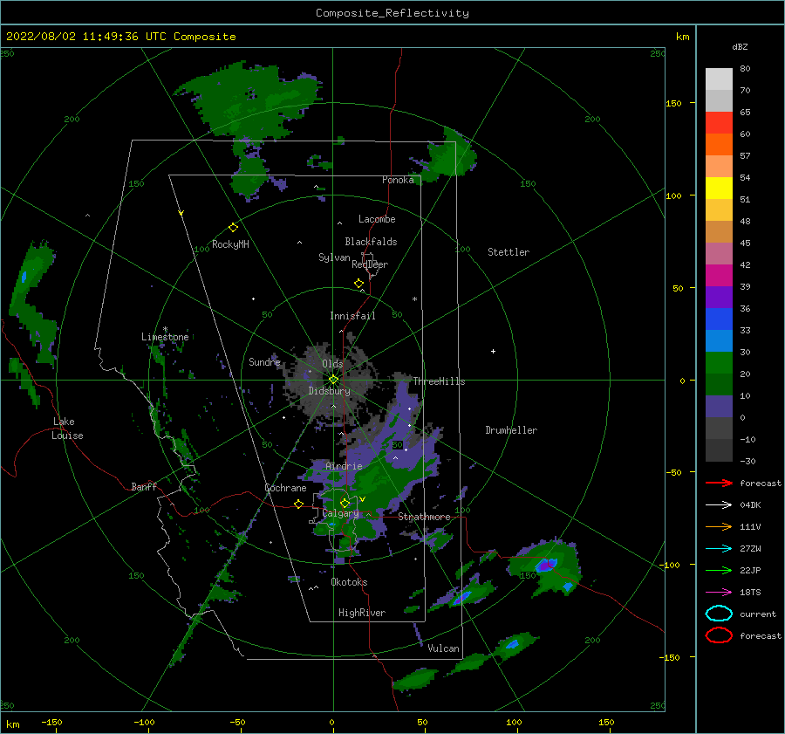Viewport: 785px width, 734px height.
Task: Click the green 22JP arrow icon
Action: [x=719, y=570]
